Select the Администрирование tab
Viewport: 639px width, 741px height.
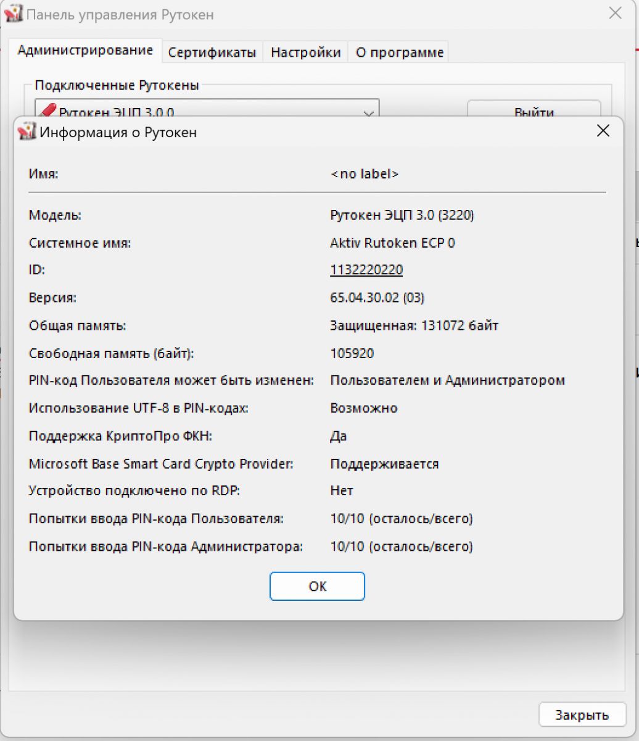coord(85,50)
